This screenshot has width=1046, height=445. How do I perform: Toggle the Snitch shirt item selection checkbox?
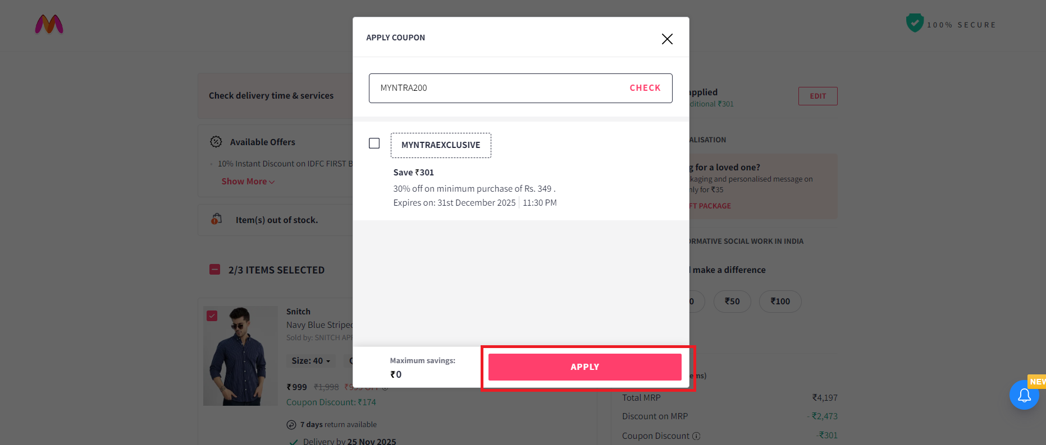(212, 316)
